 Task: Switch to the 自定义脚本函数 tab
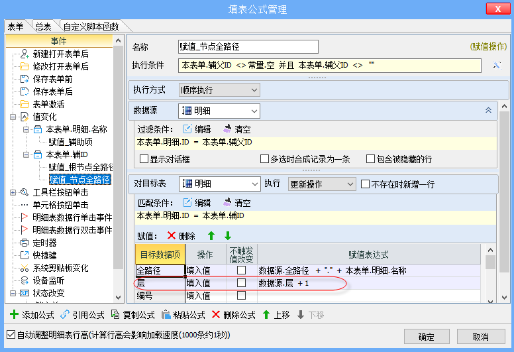click(91, 27)
